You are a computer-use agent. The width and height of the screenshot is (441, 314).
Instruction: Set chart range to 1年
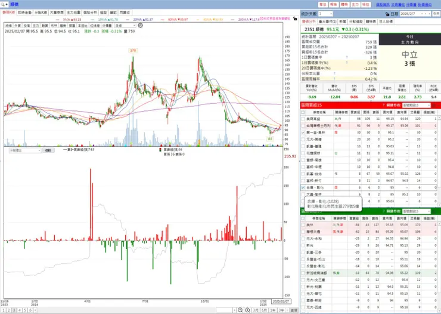pos(273,310)
